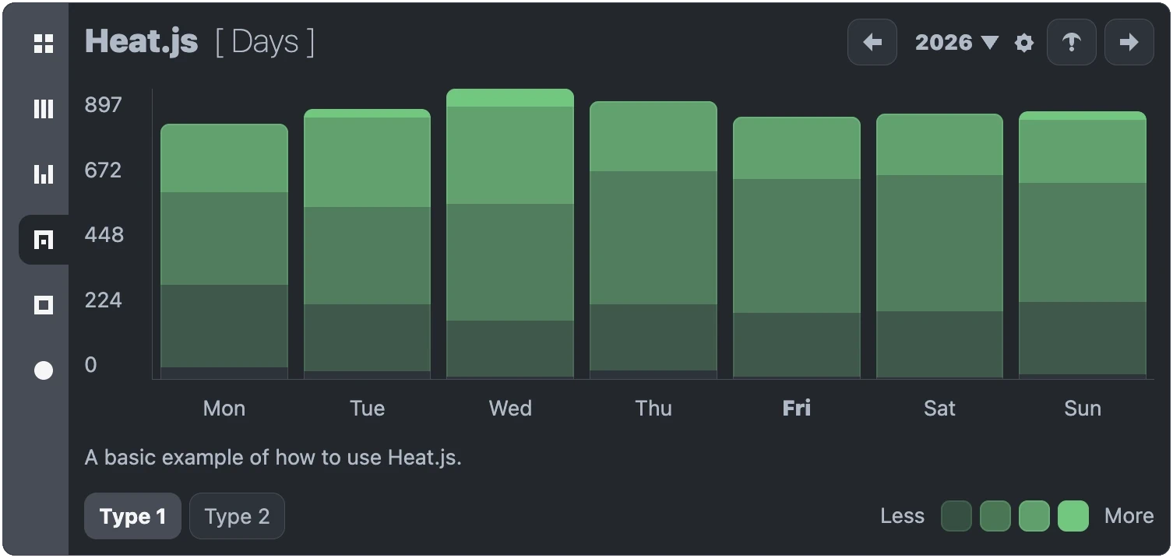Open the bar chart view icon

click(44, 174)
